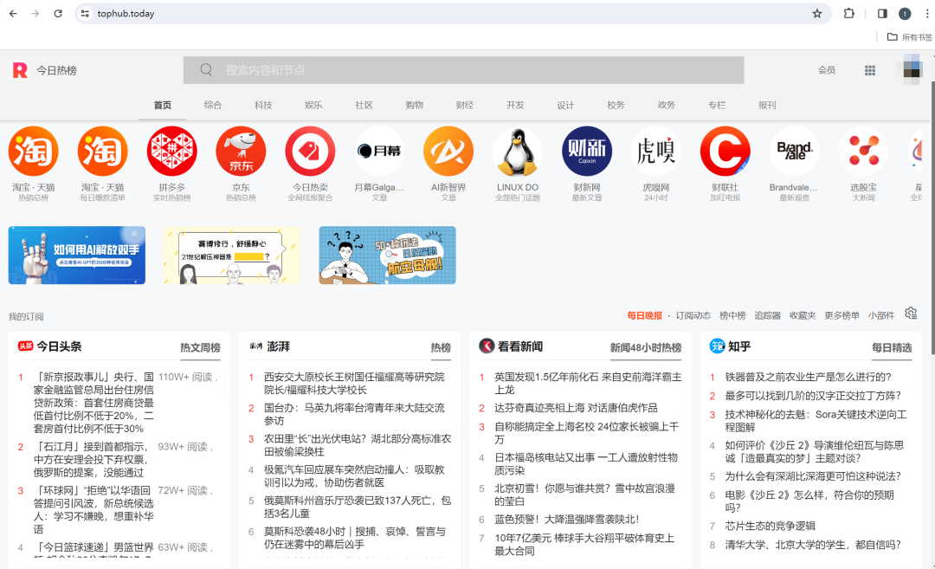The width and height of the screenshot is (935, 569).
Task: Click the browser back arrow
Action: coord(13,13)
